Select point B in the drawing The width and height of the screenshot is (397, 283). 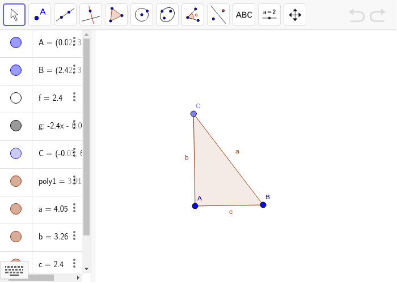pyautogui.click(x=263, y=205)
